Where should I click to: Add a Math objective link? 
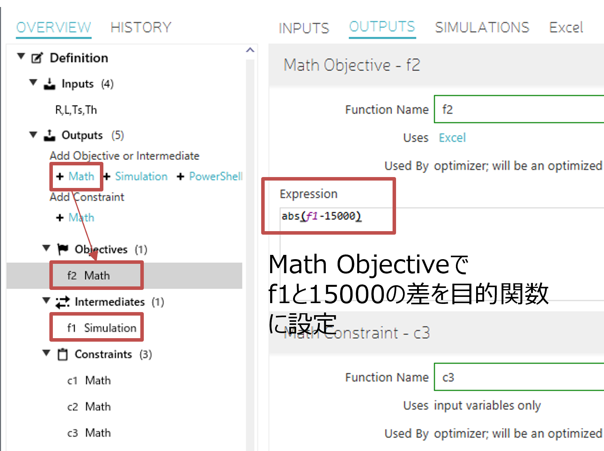[81, 177]
